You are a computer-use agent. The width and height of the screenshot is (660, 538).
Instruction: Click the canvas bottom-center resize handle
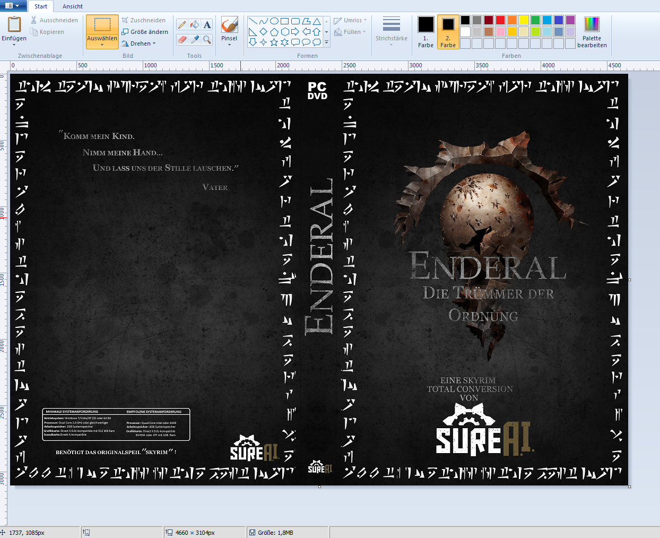click(319, 487)
